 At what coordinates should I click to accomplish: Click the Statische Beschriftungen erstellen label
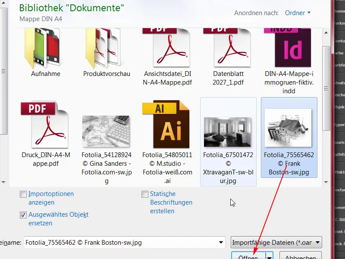[171, 202]
